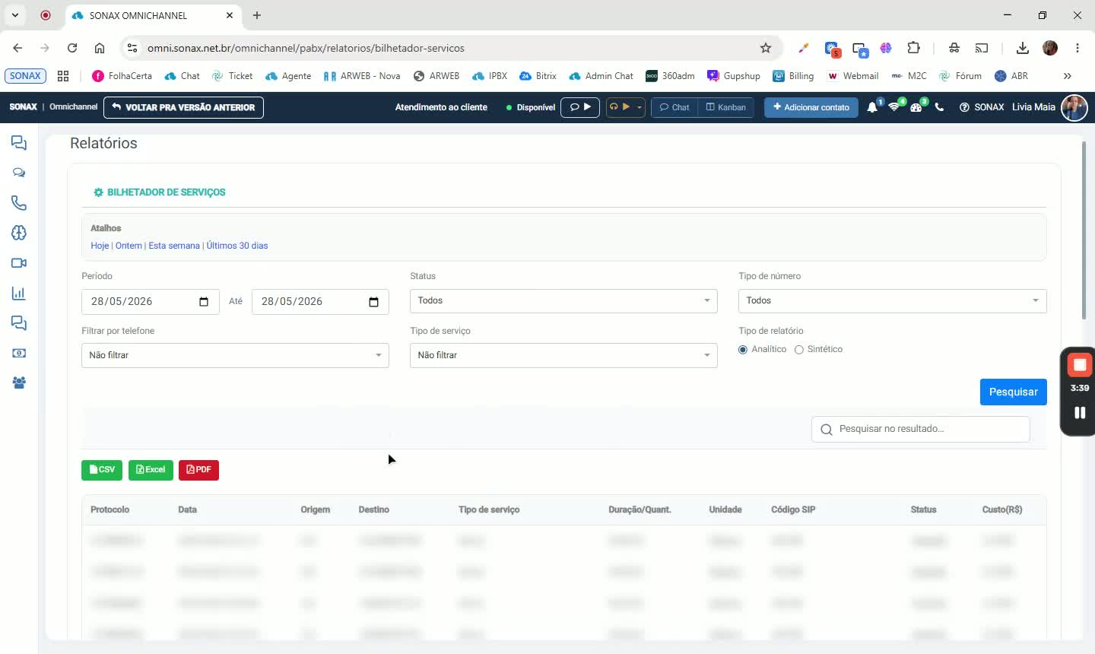
Task: Expand the Status dropdown
Action: (x=563, y=301)
